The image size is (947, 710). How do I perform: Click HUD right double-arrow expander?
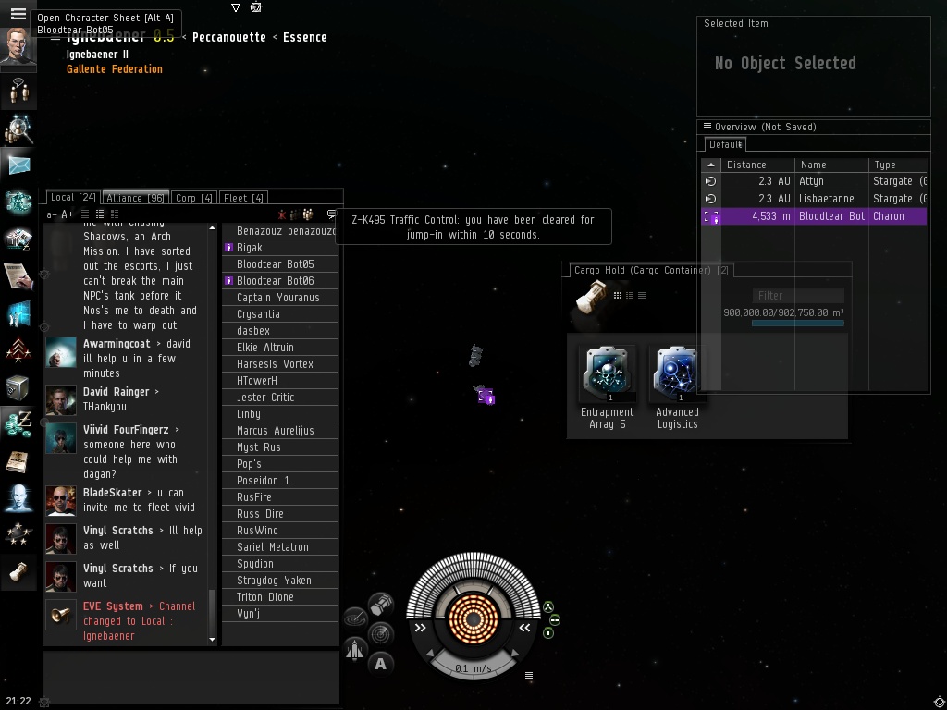tap(524, 628)
